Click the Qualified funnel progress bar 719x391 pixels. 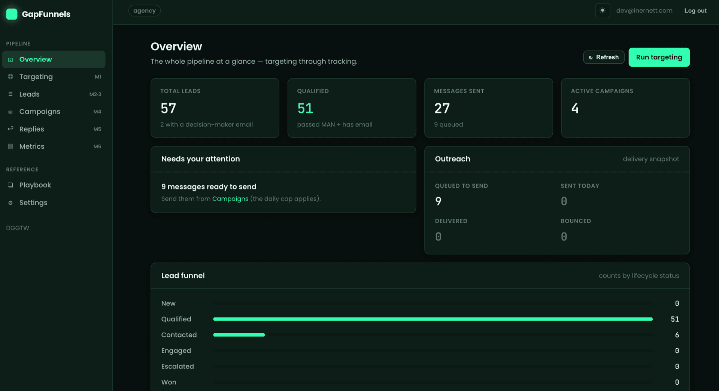433,319
